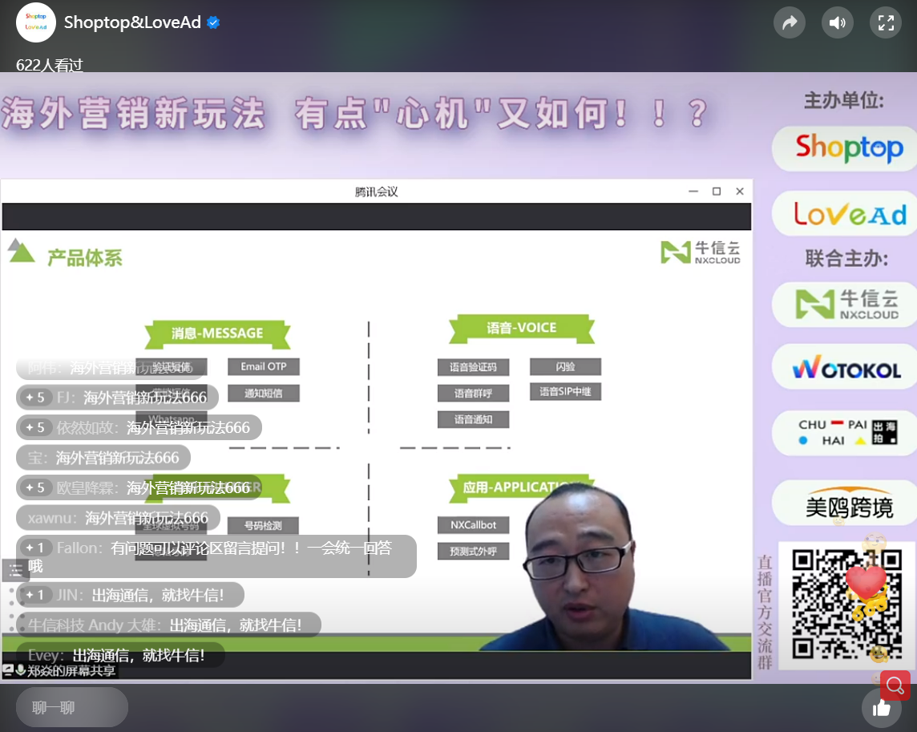Click the Email OTP box

264,367
